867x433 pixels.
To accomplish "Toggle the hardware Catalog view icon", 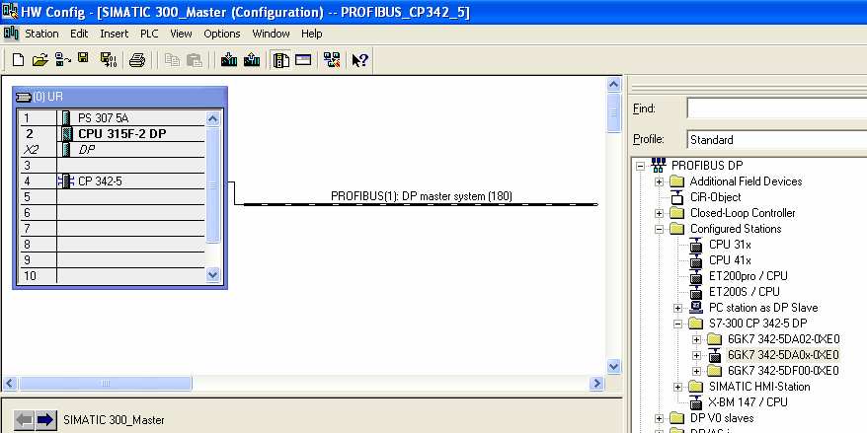I will pos(280,59).
